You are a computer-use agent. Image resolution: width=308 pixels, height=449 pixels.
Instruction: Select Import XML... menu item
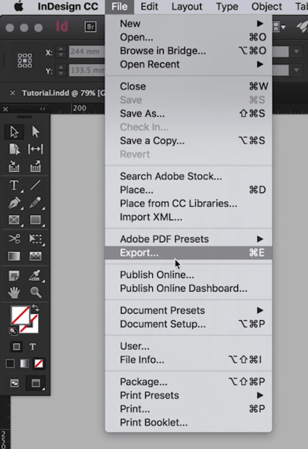tap(188, 217)
